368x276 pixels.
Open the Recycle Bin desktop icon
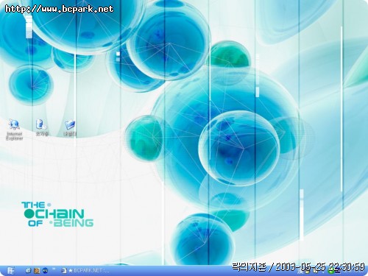coord(41,127)
